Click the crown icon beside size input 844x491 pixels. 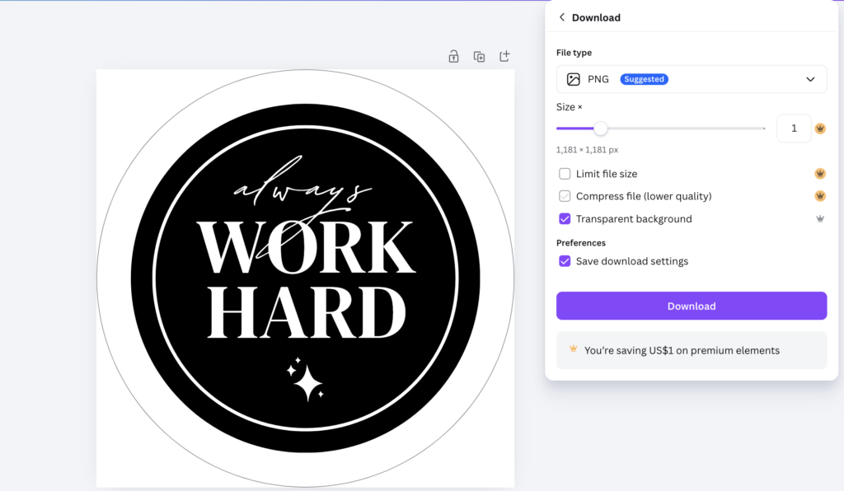820,129
